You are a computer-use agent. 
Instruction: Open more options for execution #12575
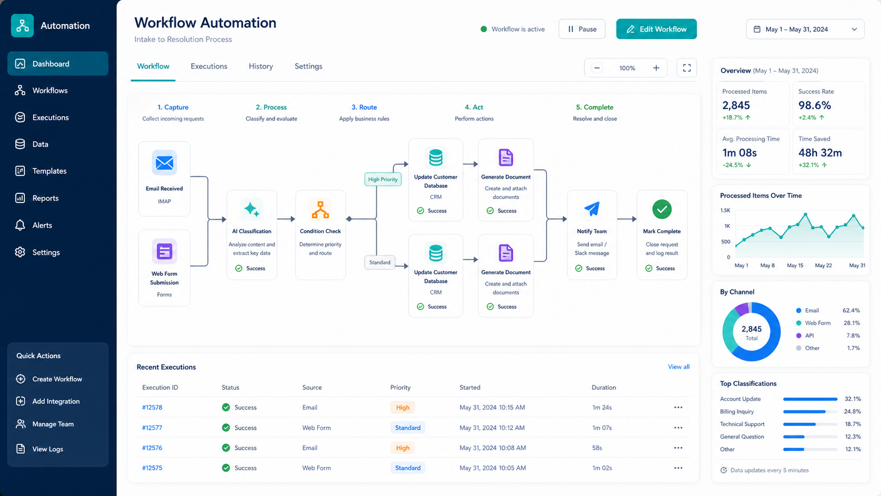(x=678, y=468)
